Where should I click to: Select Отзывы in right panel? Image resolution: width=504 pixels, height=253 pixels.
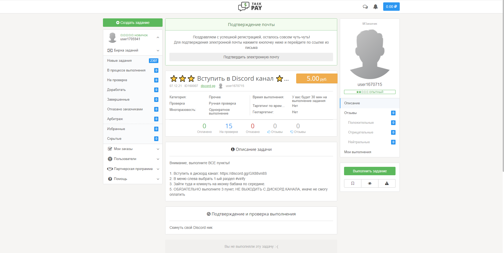pyautogui.click(x=370, y=113)
